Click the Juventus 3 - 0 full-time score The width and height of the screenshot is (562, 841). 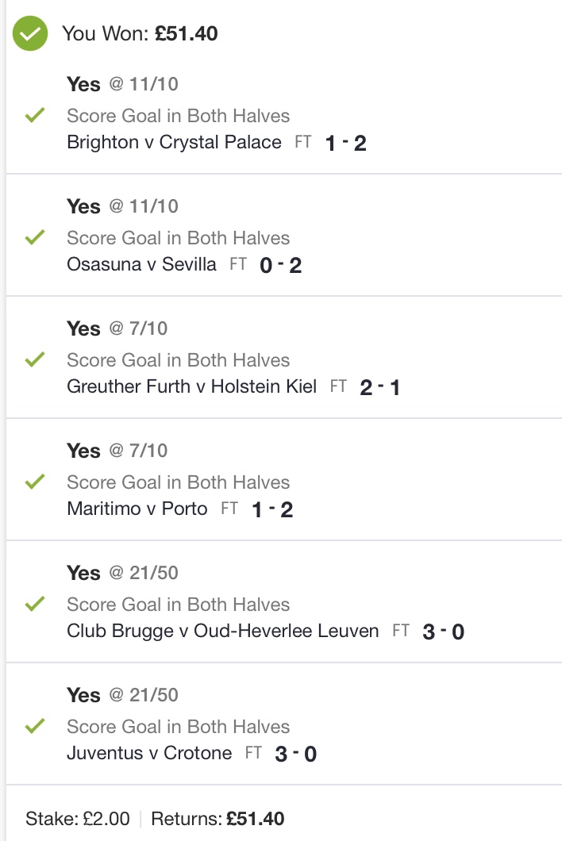[x=296, y=754]
